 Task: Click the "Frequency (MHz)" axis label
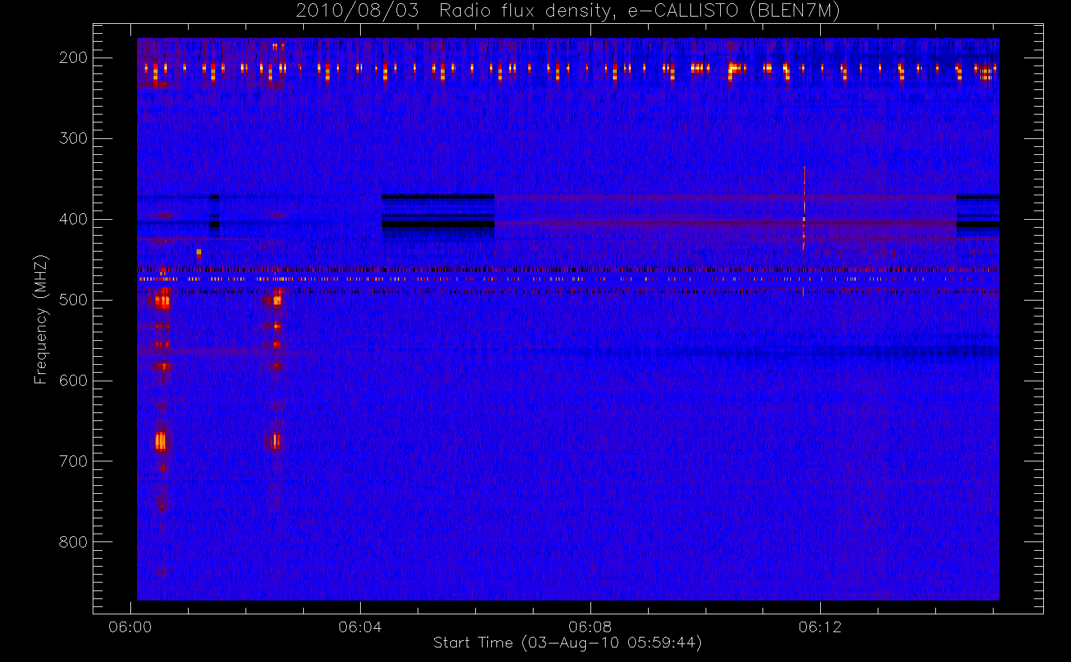pyautogui.click(x=41, y=319)
